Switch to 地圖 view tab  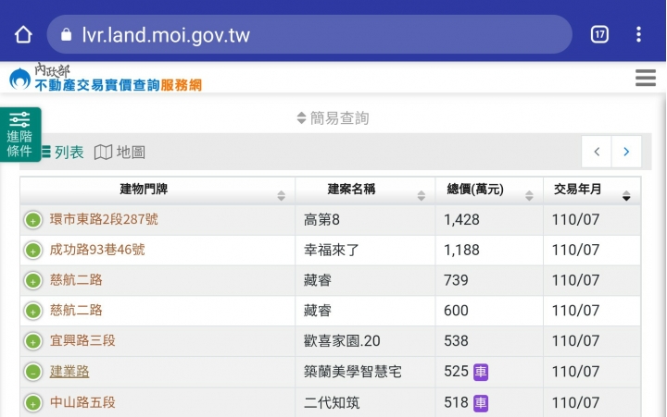[120, 152]
